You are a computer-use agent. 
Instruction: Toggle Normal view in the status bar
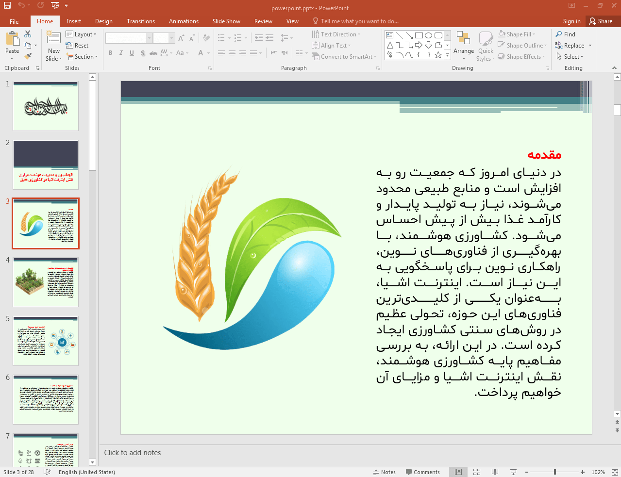[458, 472]
